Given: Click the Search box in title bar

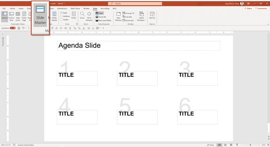Looking at the screenshot, I should pyautogui.click(x=135, y=3).
